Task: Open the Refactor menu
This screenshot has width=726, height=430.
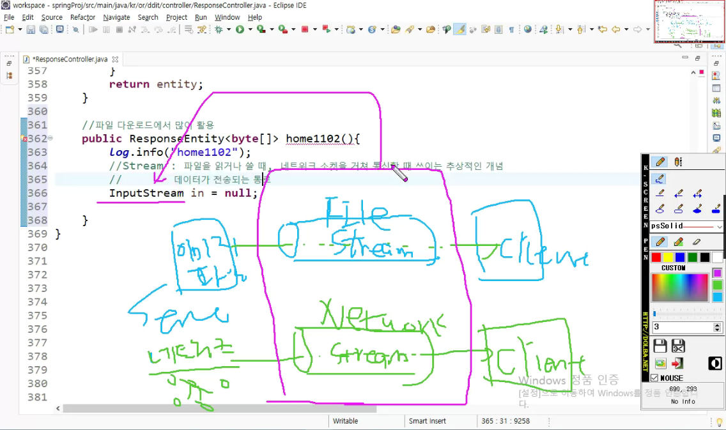Action: (x=82, y=17)
